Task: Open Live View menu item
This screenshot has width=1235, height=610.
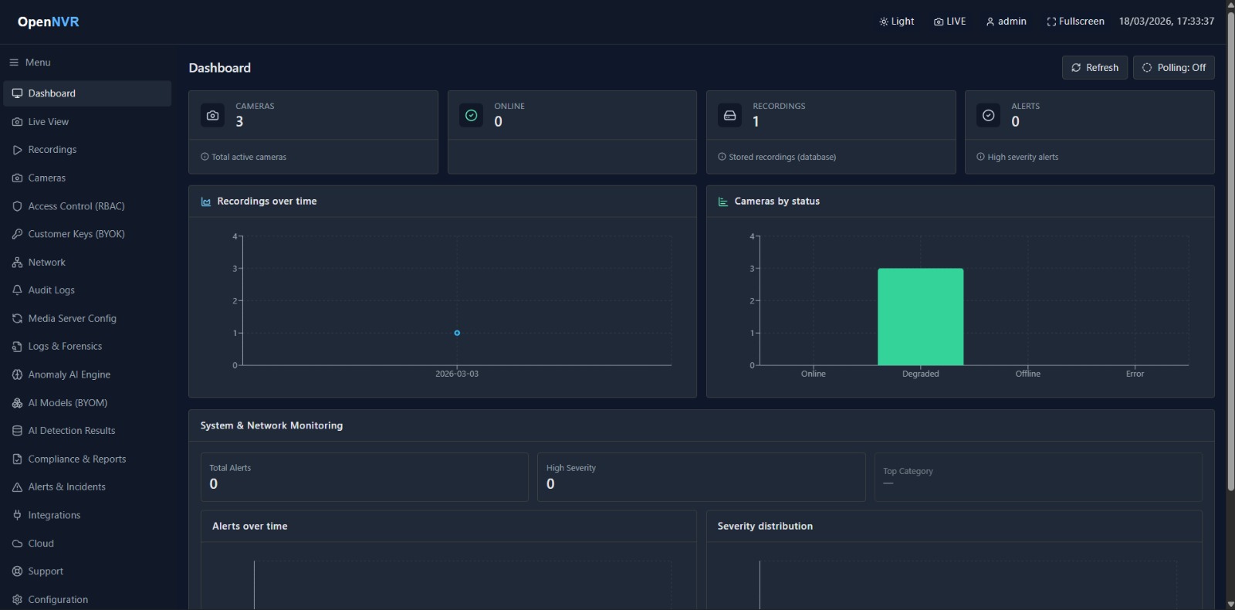Action: pyautogui.click(x=87, y=122)
